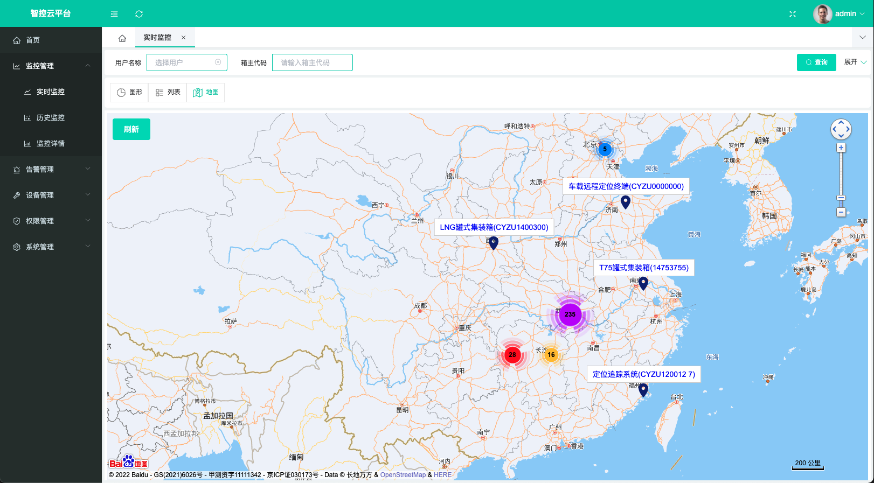
Task: Click the page reload icon in header
Action: [x=139, y=14]
